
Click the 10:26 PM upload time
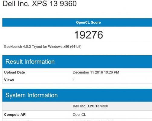coord(112,72)
